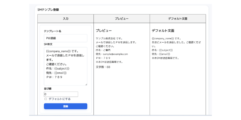Click the プレビュー heading inside preview panel
Screen dimensions: 241x120
coord(104,31)
